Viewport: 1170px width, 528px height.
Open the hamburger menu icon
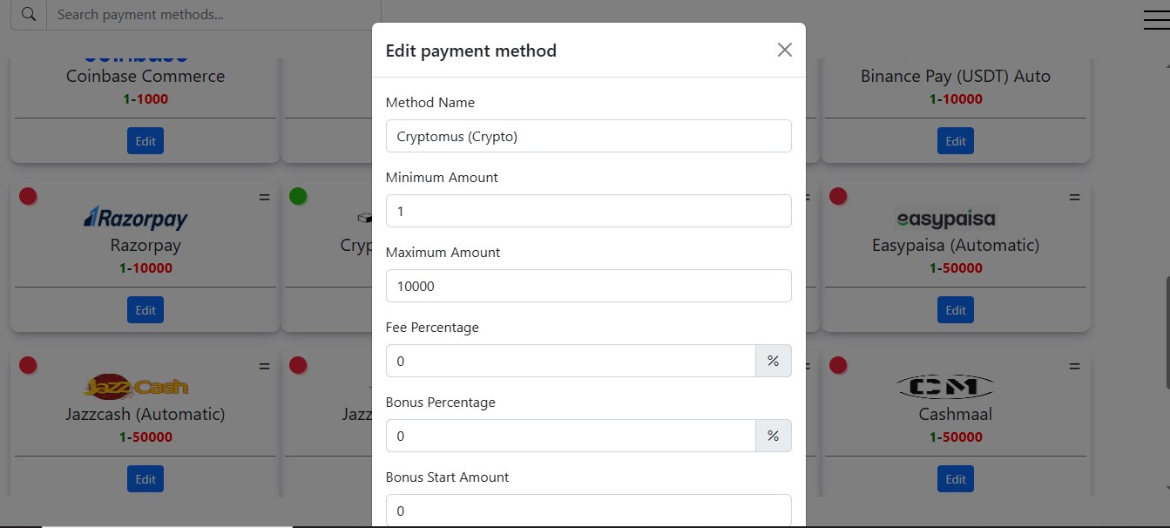[x=1156, y=19]
